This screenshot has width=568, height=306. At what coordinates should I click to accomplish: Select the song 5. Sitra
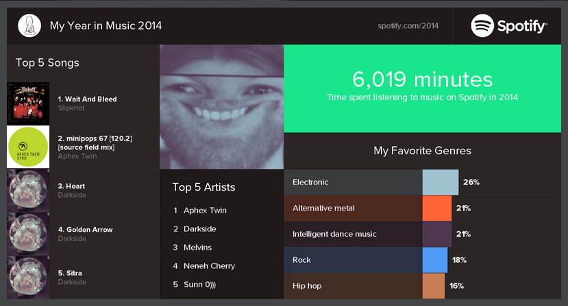[70, 273]
